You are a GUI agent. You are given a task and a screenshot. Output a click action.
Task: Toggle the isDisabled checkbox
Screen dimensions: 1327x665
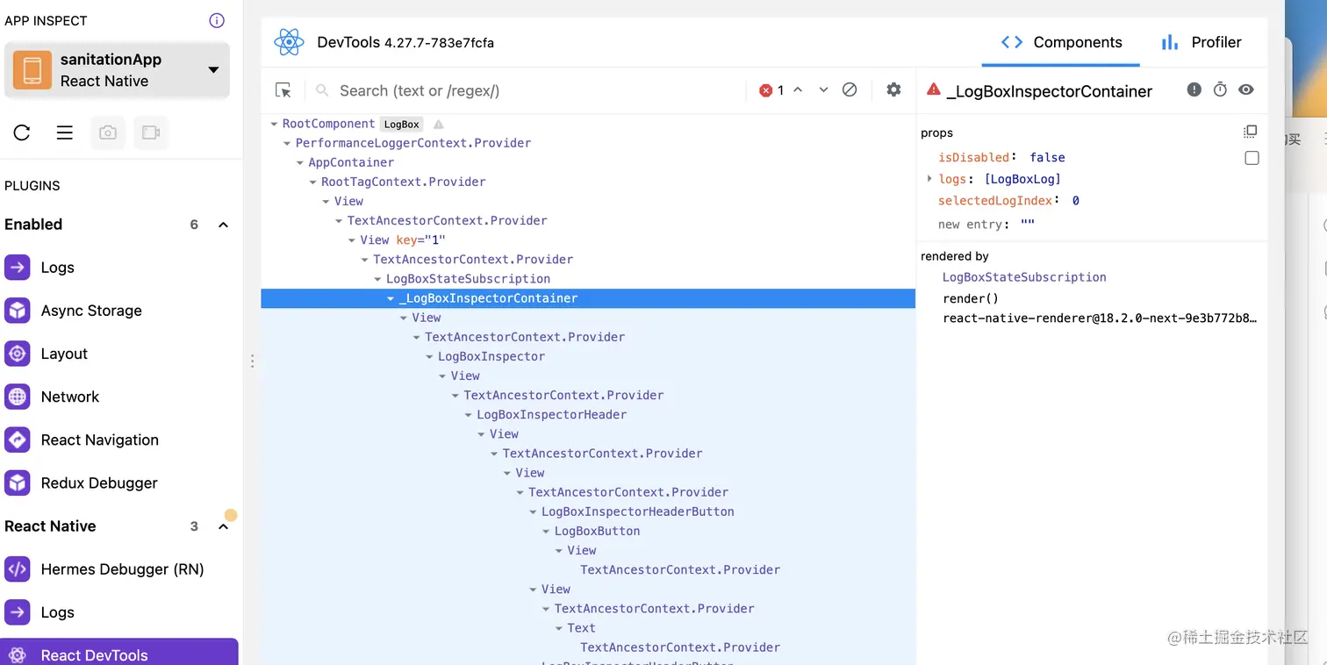tap(1252, 158)
